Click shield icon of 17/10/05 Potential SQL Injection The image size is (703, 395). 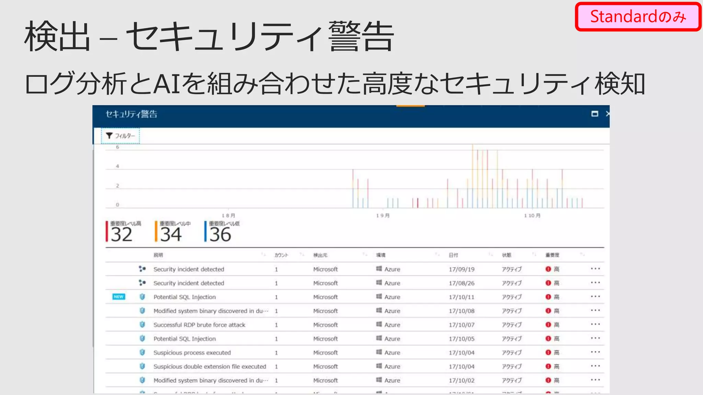(x=142, y=338)
